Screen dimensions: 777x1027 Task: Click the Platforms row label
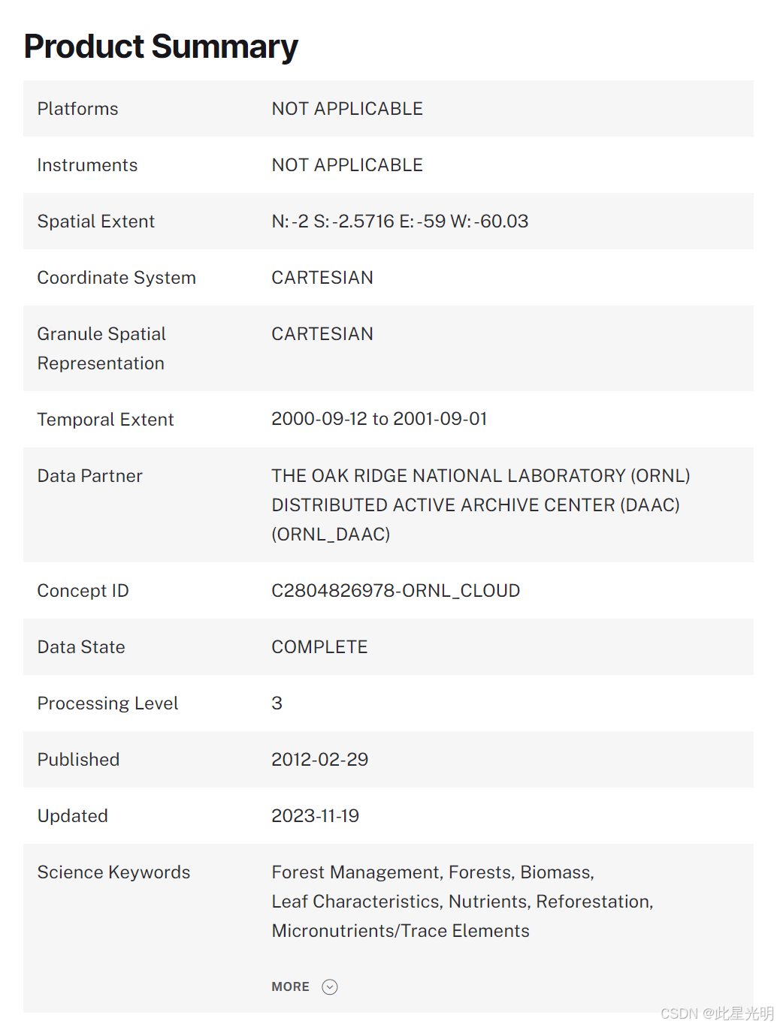pyautogui.click(x=77, y=109)
